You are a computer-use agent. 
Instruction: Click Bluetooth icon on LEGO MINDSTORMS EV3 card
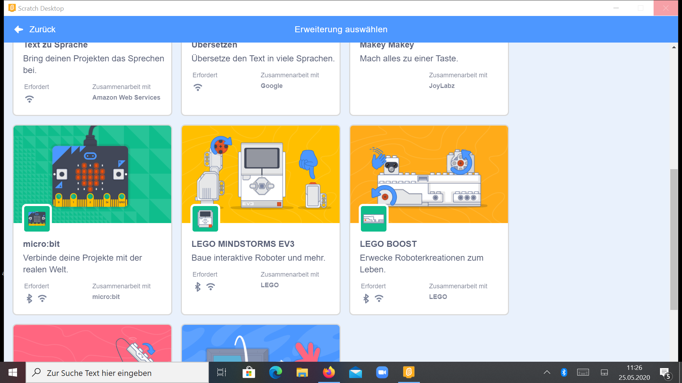(x=198, y=287)
